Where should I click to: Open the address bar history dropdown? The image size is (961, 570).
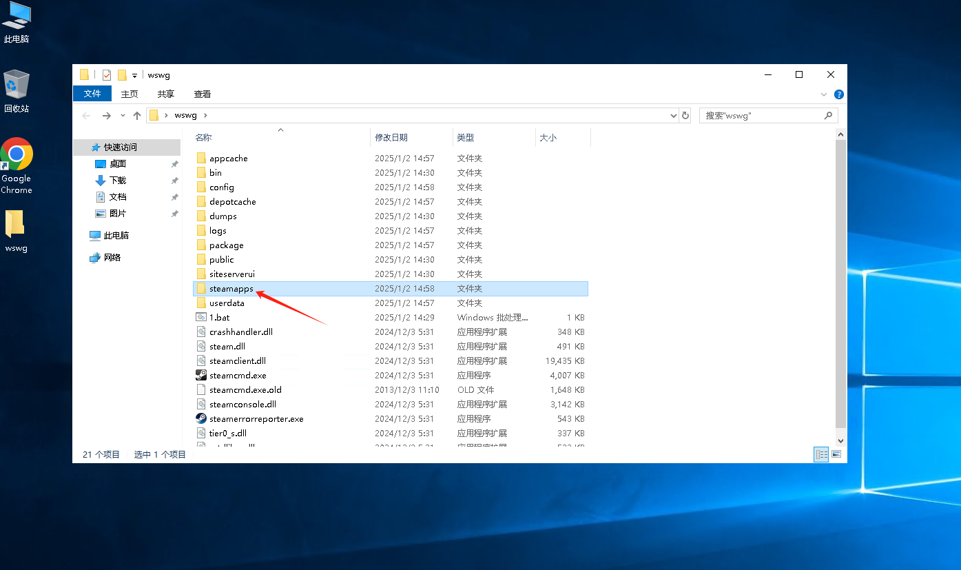tap(674, 116)
